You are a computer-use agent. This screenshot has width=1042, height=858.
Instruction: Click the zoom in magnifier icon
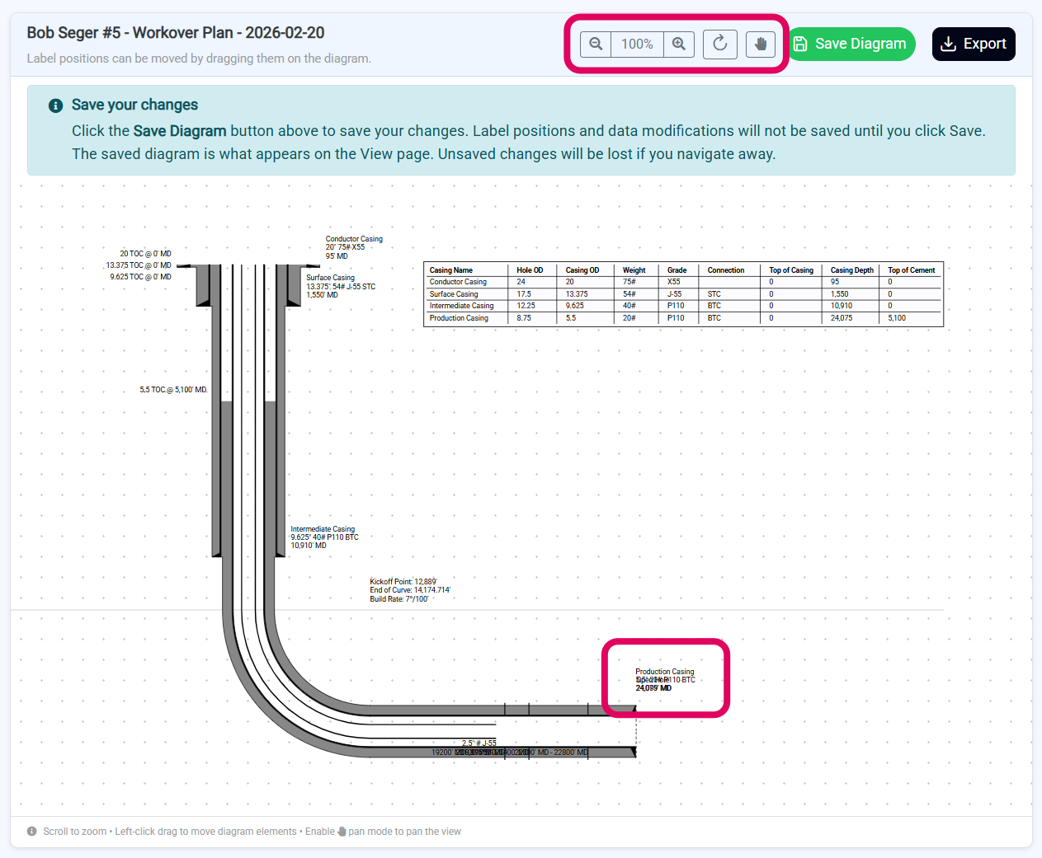point(679,44)
